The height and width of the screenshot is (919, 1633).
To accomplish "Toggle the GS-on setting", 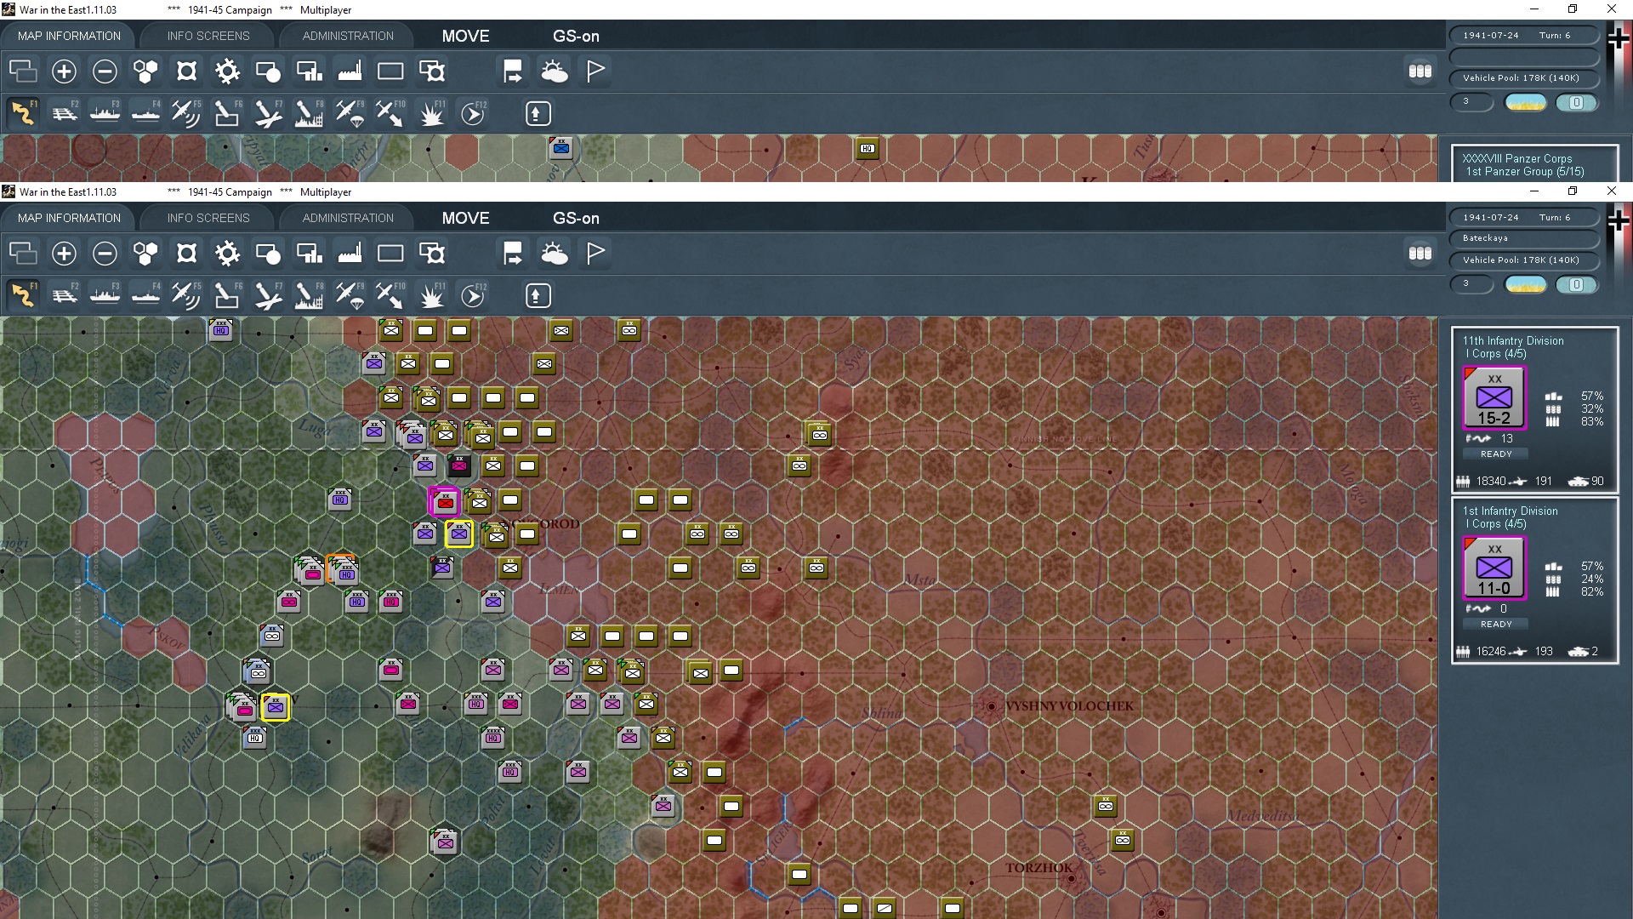I will (x=576, y=218).
